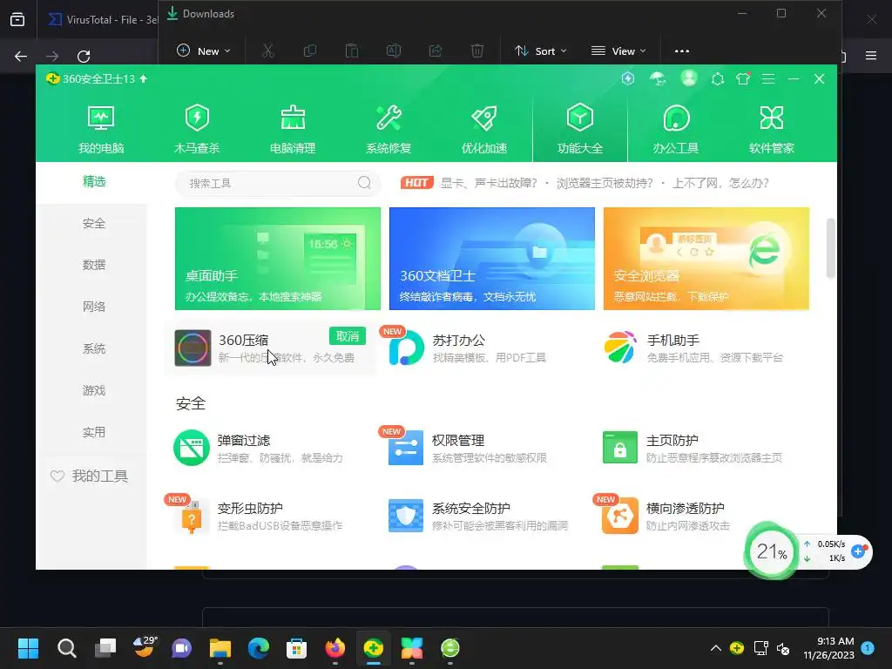Open taskbar Search
This screenshot has height=669, width=892.
click(x=66, y=648)
